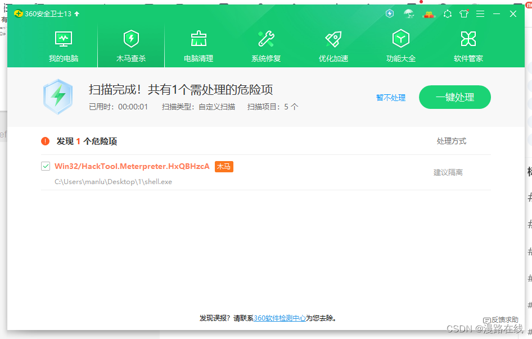The width and height of the screenshot is (532, 339).
Task: Switch to 系统修复 tab label
Action: pos(266,58)
